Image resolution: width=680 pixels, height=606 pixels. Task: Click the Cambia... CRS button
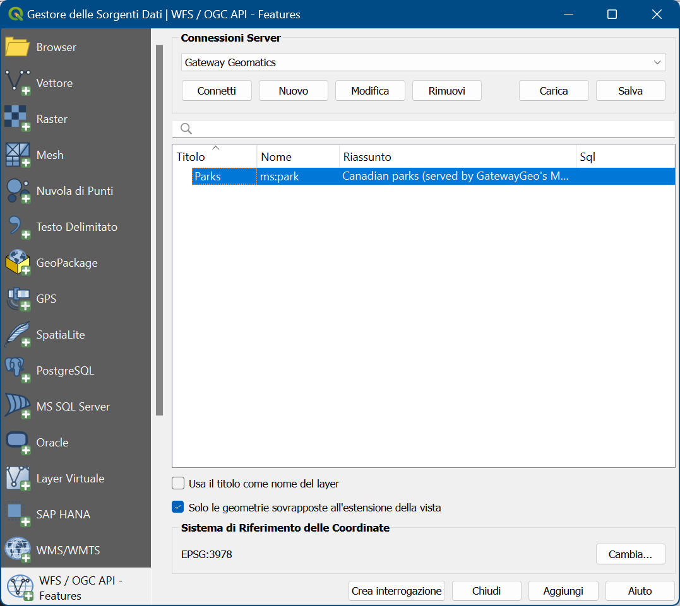pos(631,554)
